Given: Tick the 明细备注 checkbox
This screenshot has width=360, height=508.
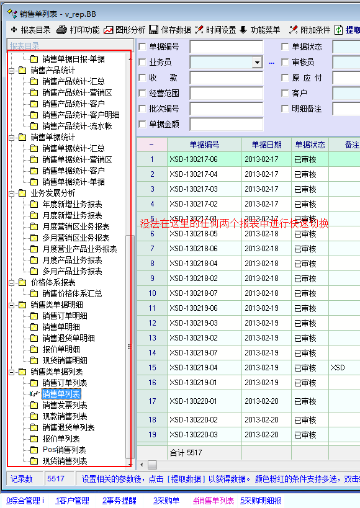Looking at the screenshot, I should pos(285,109).
